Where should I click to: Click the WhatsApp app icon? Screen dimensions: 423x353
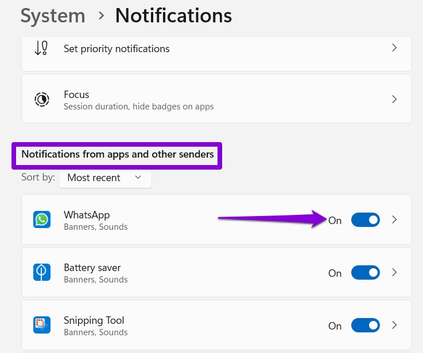click(x=42, y=219)
